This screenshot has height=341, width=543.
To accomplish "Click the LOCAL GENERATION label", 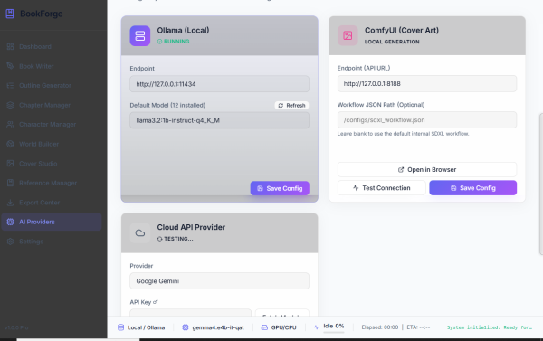I will coord(392,42).
